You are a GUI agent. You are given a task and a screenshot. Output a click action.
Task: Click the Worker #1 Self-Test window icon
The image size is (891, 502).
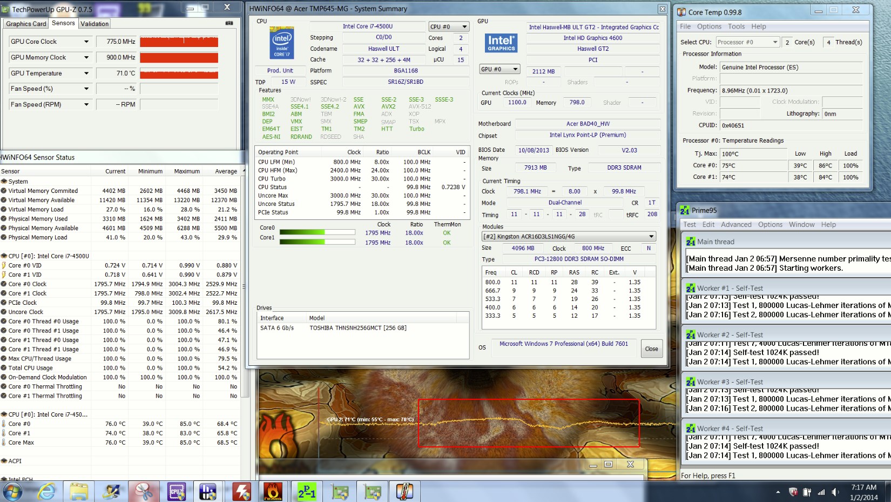point(690,289)
